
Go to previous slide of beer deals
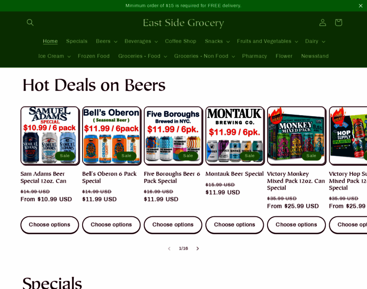click(169, 249)
